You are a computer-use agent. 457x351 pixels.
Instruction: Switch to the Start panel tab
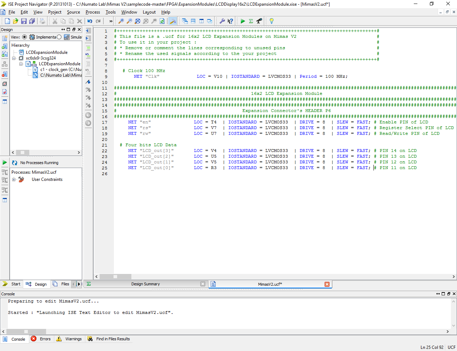click(12, 284)
